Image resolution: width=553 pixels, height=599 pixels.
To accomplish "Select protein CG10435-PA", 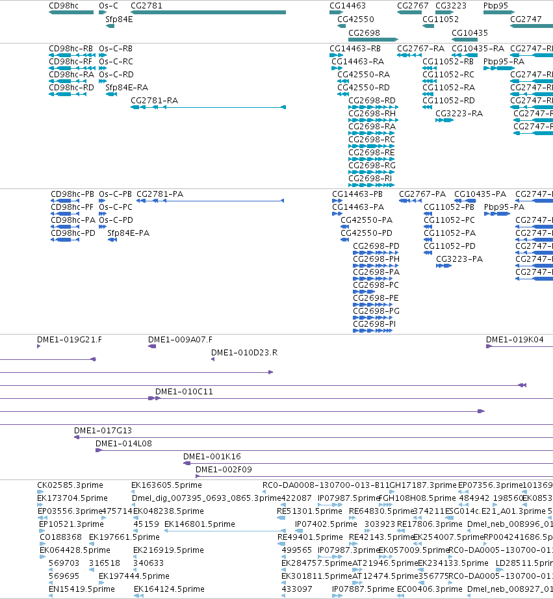I will click(x=465, y=201).
